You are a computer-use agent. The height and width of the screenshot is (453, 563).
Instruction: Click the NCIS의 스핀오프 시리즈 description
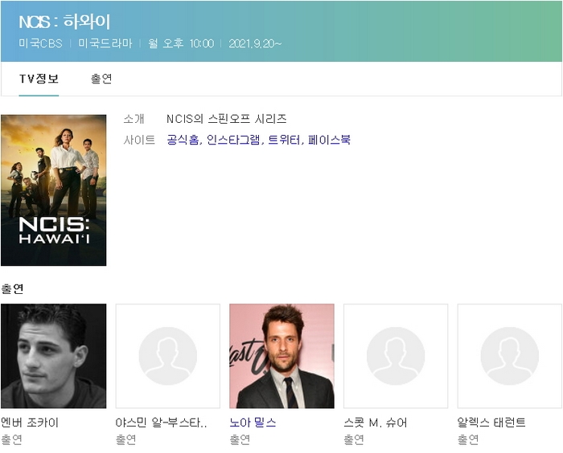(x=227, y=119)
